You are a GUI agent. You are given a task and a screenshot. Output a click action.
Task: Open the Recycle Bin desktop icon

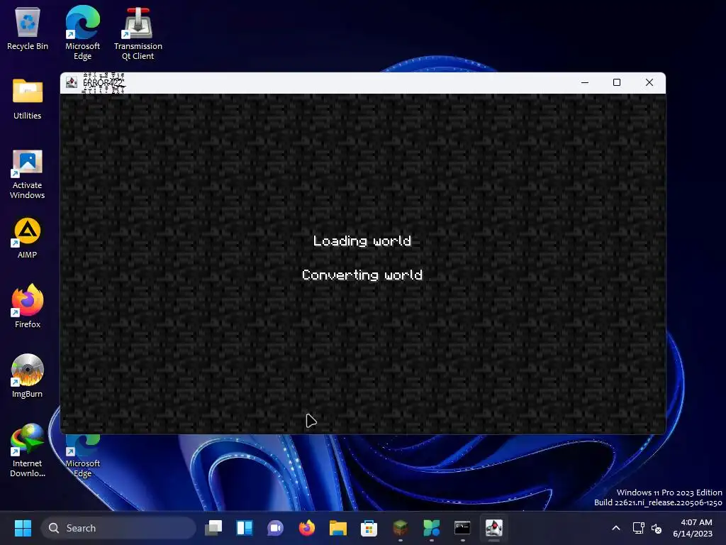click(28, 28)
